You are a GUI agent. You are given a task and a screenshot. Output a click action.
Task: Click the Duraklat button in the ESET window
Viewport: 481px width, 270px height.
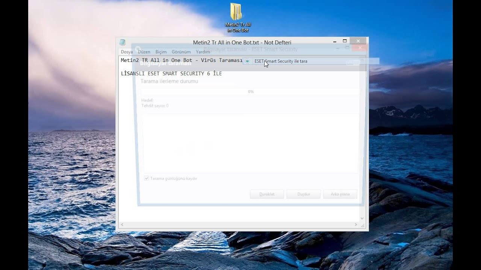coord(267,194)
